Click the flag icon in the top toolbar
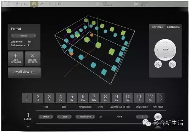The image size is (189, 132). (17, 4)
